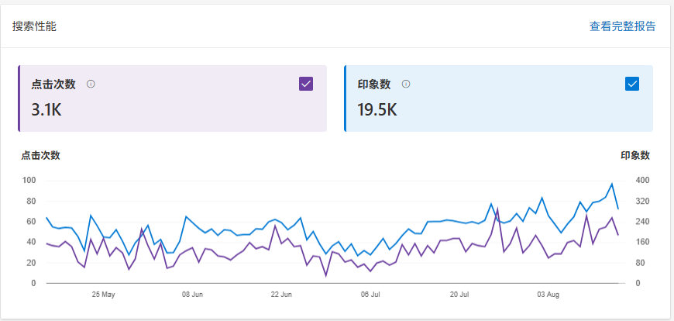The width and height of the screenshot is (674, 321).
Task: Click the 19.5K impressions total value
Action: (377, 109)
